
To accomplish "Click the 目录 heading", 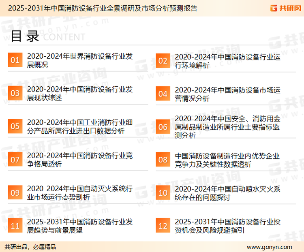I will 25,36.
